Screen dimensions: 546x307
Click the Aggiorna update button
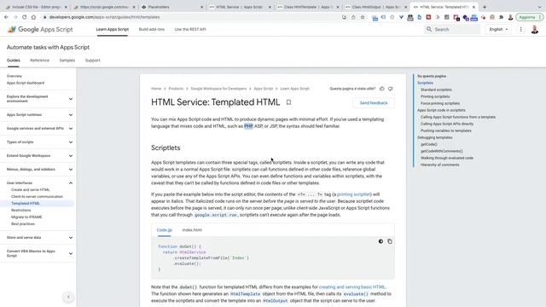click(529, 17)
